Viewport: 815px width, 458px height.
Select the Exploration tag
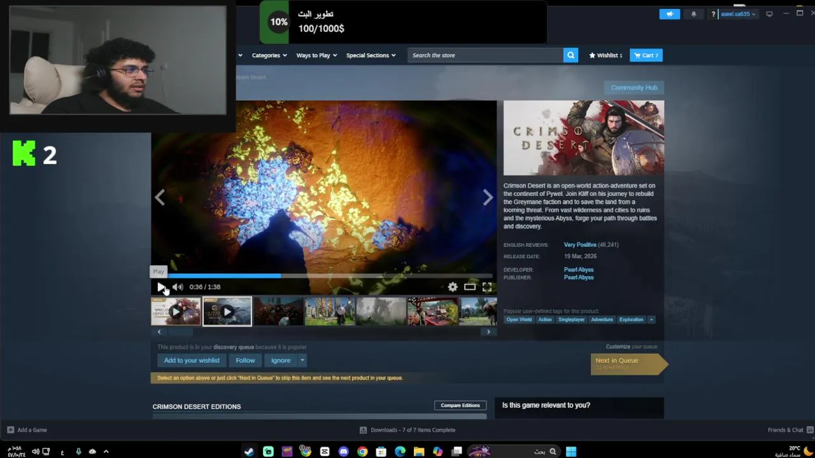[632, 319]
